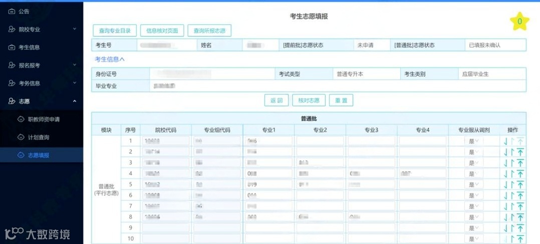Collapse the 考生信息 section link
The width and height of the screenshot is (540, 244).
pyautogui.click(x=110, y=59)
